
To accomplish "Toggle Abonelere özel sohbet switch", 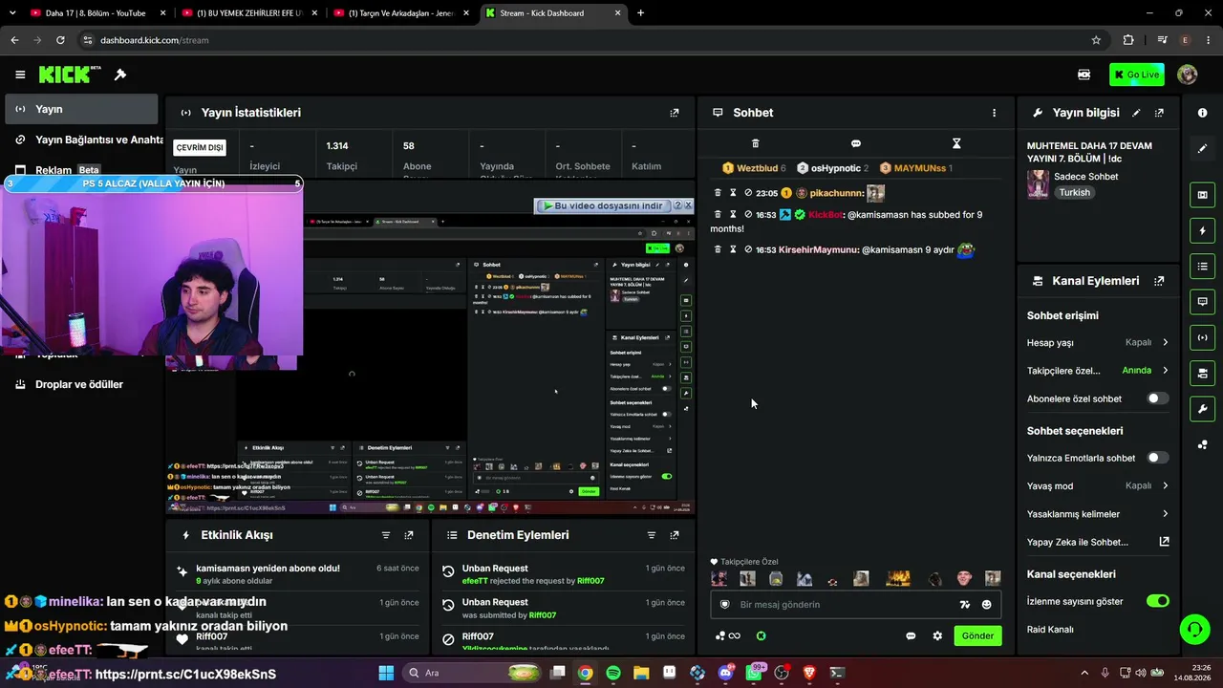I will pos(1157,398).
